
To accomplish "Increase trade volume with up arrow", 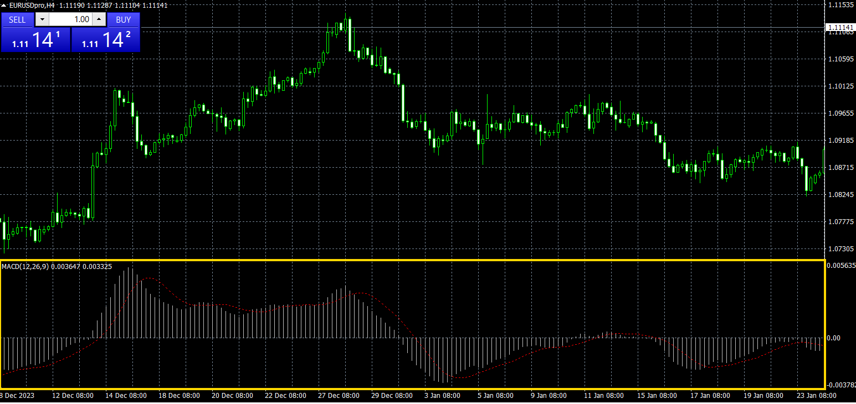I will point(99,19).
